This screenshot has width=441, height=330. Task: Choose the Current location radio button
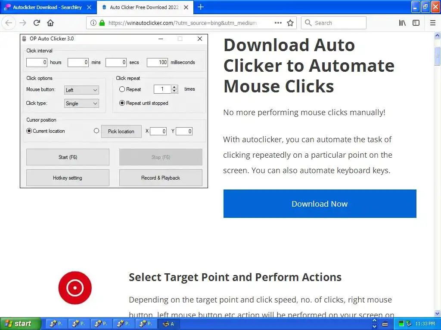(29, 131)
